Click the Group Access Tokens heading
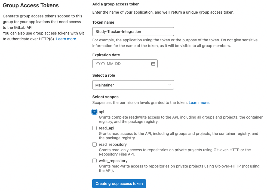267x192 pixels. pos(31,5)
